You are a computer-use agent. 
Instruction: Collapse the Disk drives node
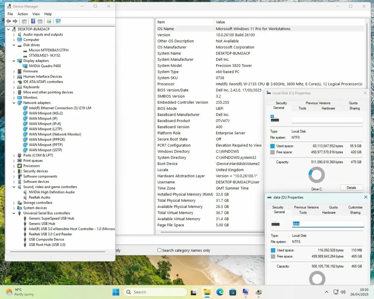tap(14, 45)
